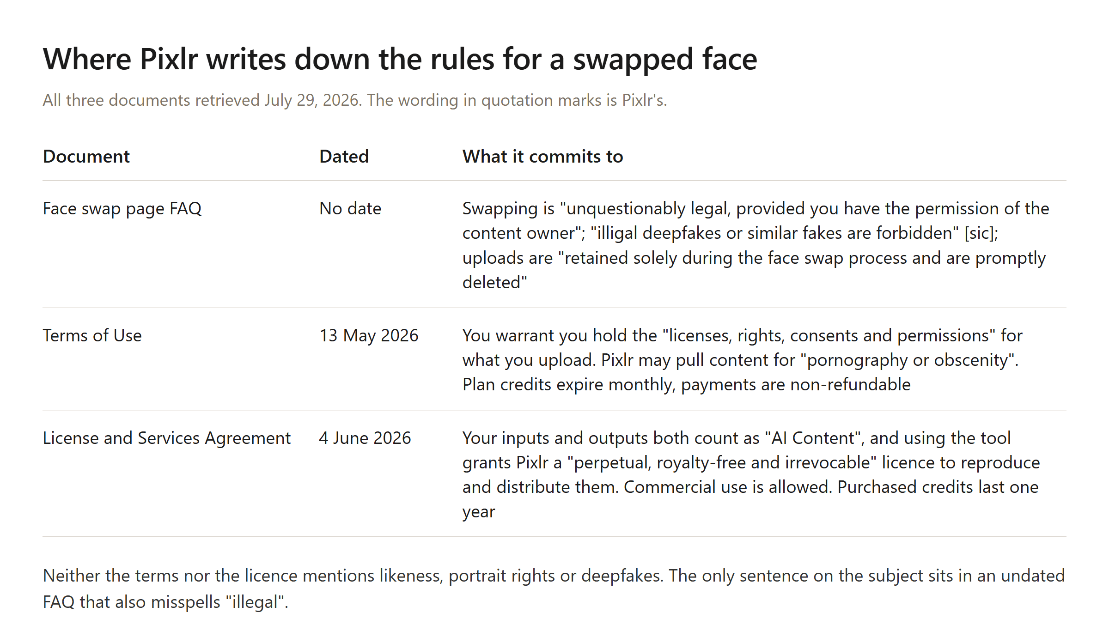This screenshot has height=643, width=1109.
Task: Select the Face swap page FAQ row label
Action: click(x=122, y=209)
